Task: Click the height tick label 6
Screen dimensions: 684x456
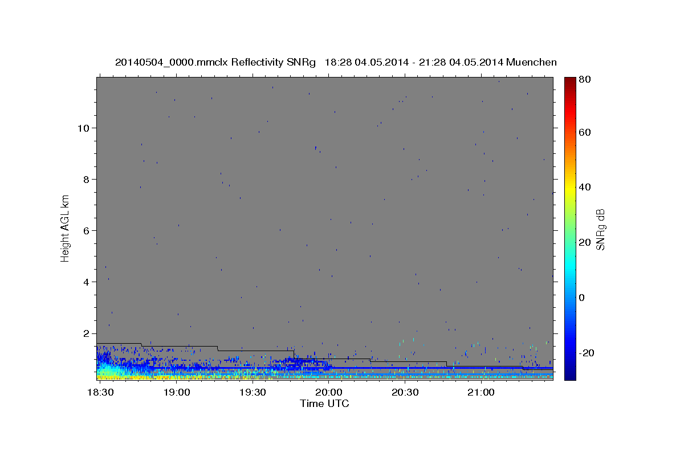Action: 87,231
